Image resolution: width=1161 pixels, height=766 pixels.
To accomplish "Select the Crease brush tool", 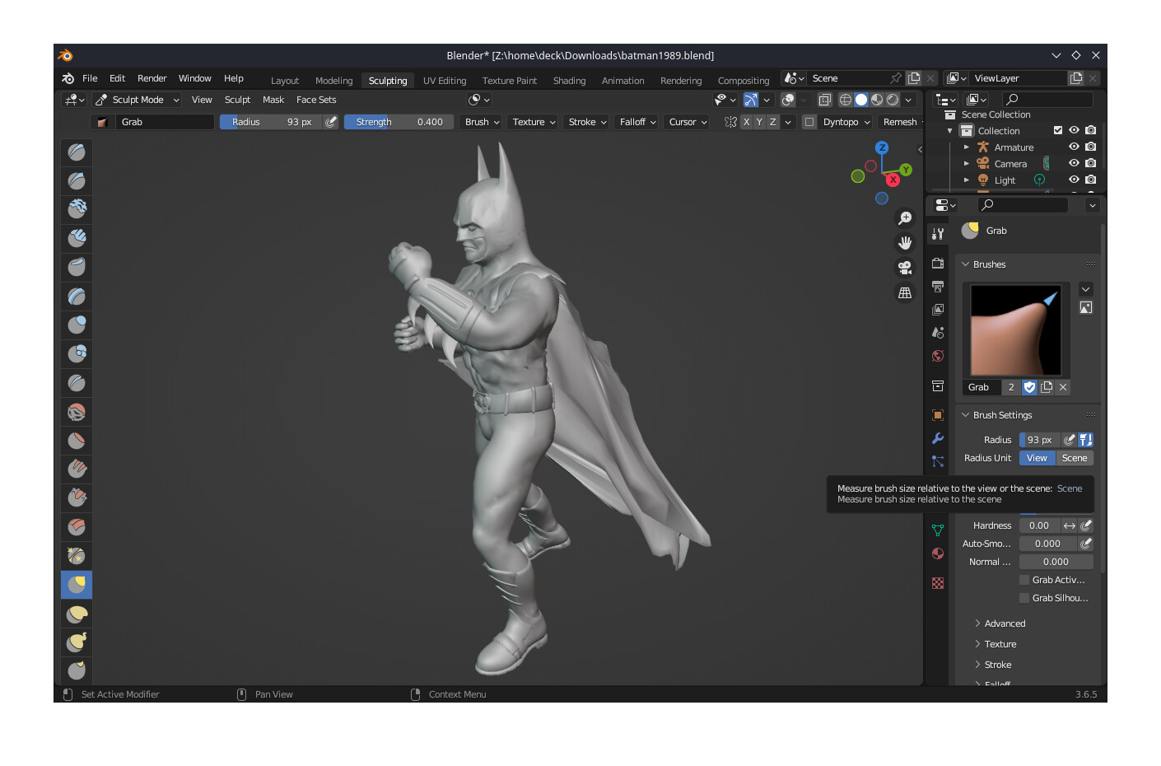I will pyautogui.click(x=77, y=382).
